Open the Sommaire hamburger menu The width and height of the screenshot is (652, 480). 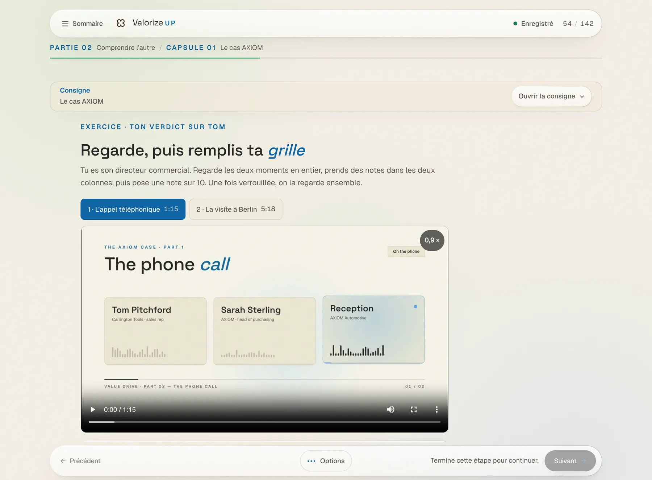coord(82,24)
